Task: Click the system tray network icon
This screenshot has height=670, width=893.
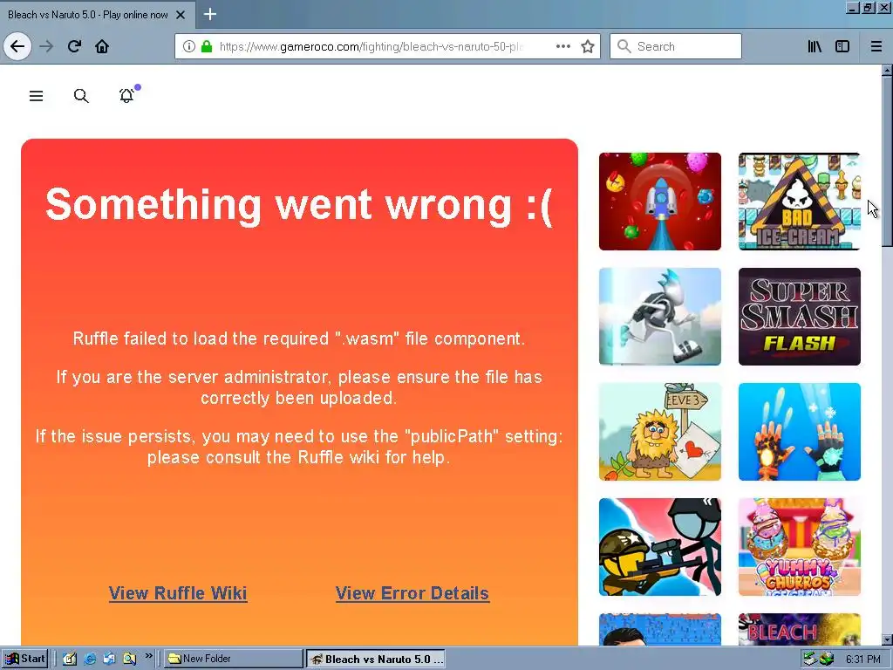Action: (x=810, y=659)
